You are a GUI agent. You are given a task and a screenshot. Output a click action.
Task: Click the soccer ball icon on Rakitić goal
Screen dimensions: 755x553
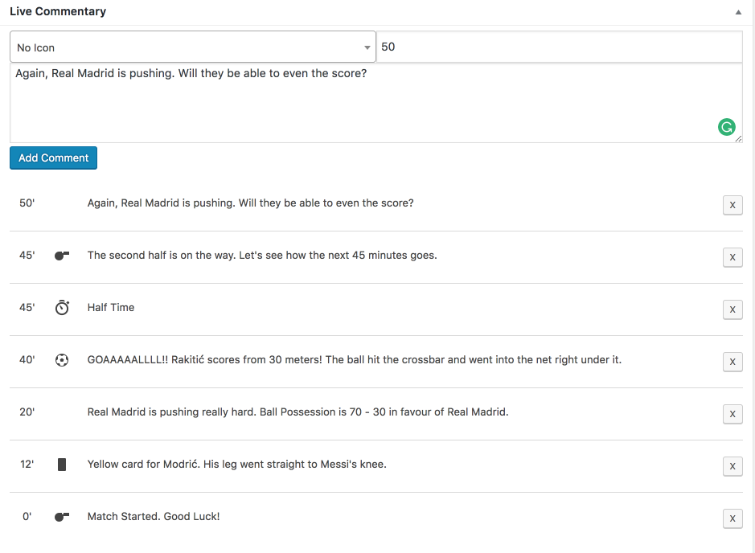[62, 360]
